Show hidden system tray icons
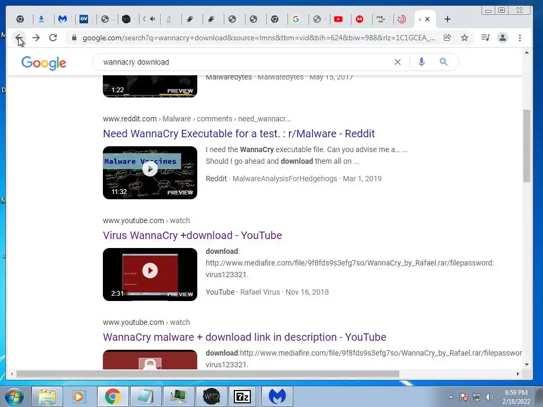 pyautogui.click(x=451, y=397)
